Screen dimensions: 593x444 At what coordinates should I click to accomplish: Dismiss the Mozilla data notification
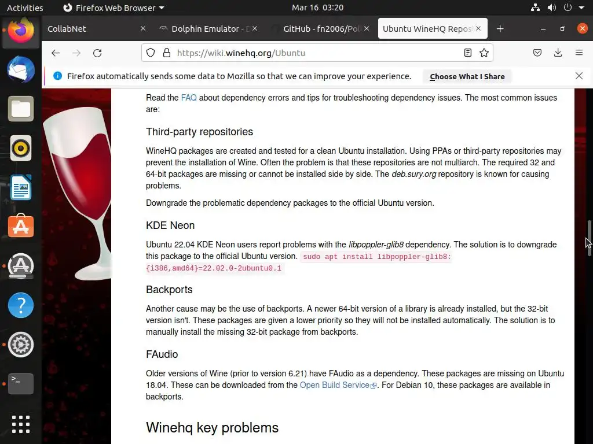point(579,76)
